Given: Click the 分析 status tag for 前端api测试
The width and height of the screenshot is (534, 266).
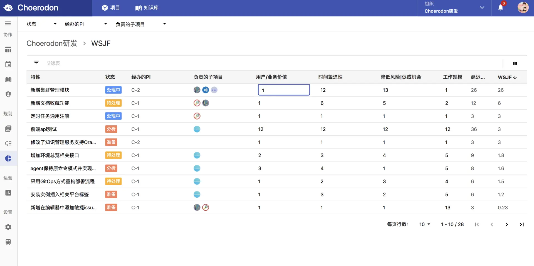Looking at the screenshot, I should coord(111,129).
